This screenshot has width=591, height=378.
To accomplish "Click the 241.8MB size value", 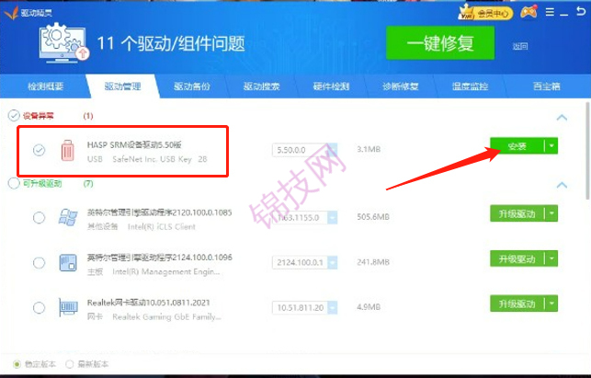I will (x=373, y=262).
